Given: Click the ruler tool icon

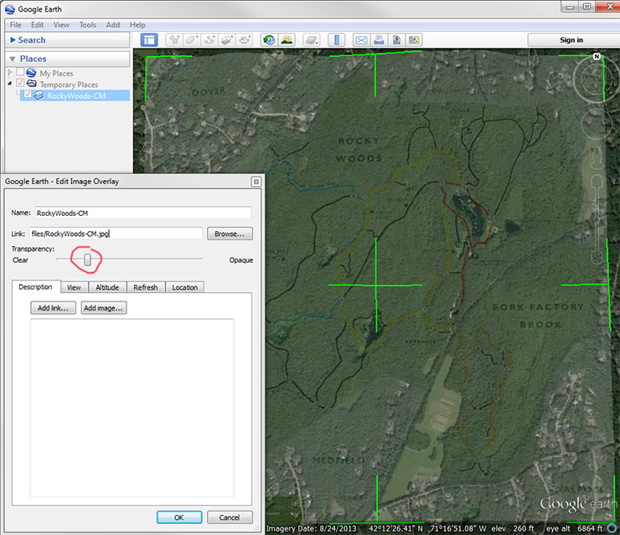Looking at the screenshot, I should [336, 39].
